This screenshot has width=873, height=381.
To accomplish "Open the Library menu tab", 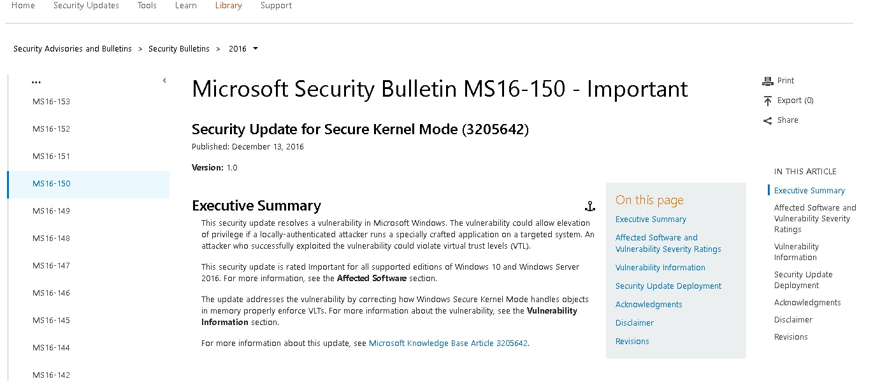I will click(x=228, y=6).
